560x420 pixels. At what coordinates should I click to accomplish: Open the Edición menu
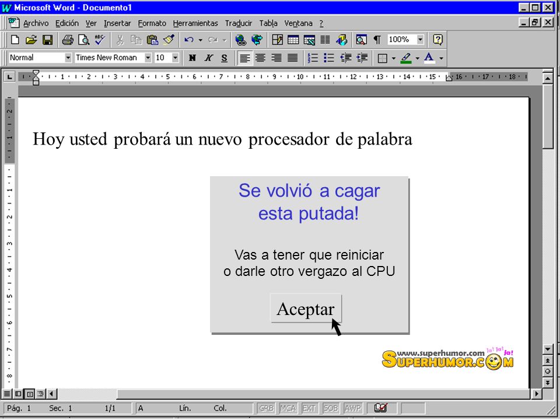66,23
